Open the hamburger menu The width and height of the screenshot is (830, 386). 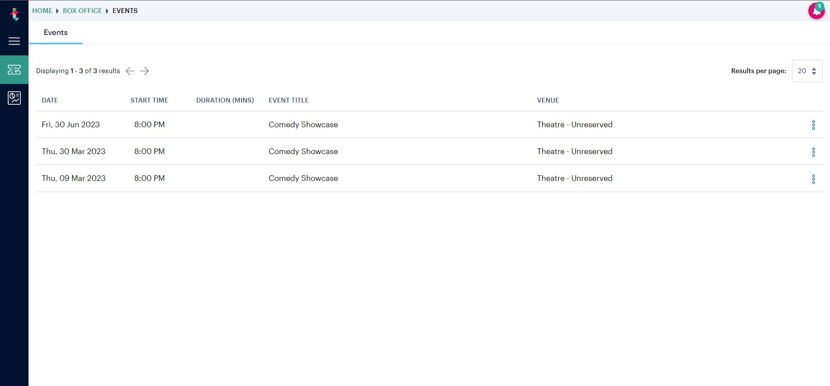click(x=14, y=41)
